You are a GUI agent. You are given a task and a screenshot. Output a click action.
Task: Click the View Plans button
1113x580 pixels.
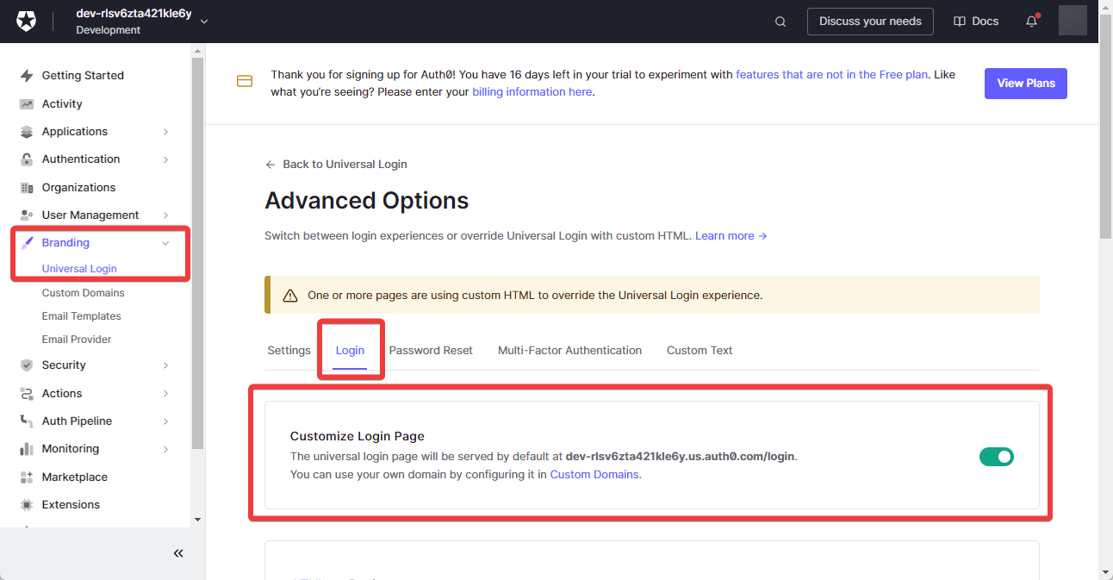1026,84
